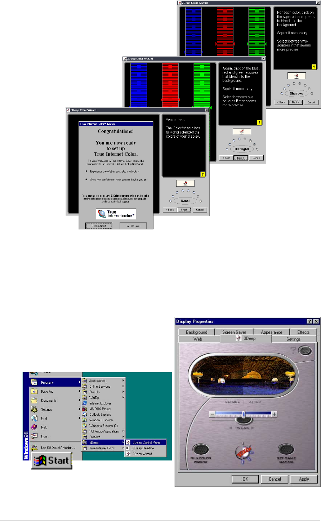Expand the Find submenu
321x521 pixels.
click(56, 418)
